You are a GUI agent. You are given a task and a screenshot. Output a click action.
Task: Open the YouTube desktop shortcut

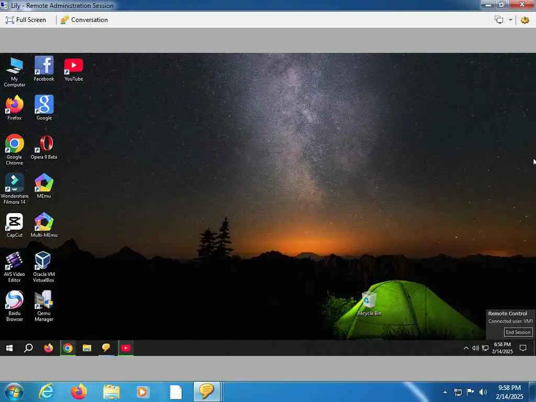[73, 69]
